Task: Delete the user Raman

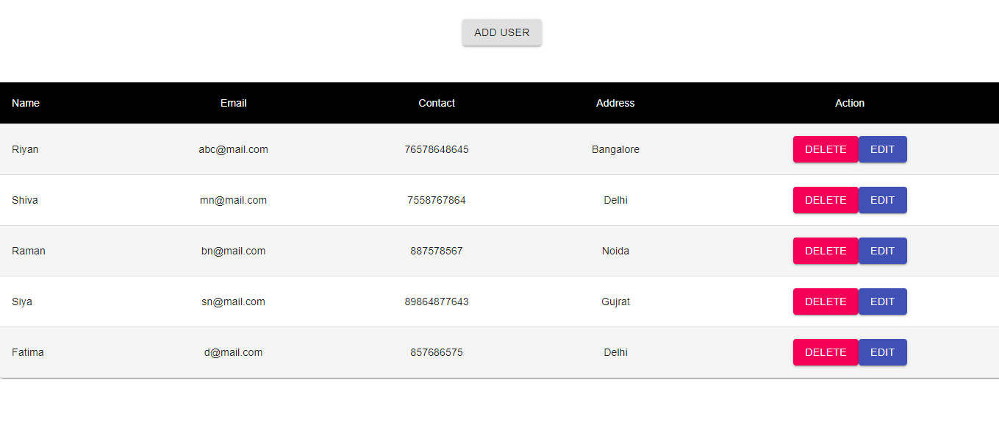Action: pos(825,251)
